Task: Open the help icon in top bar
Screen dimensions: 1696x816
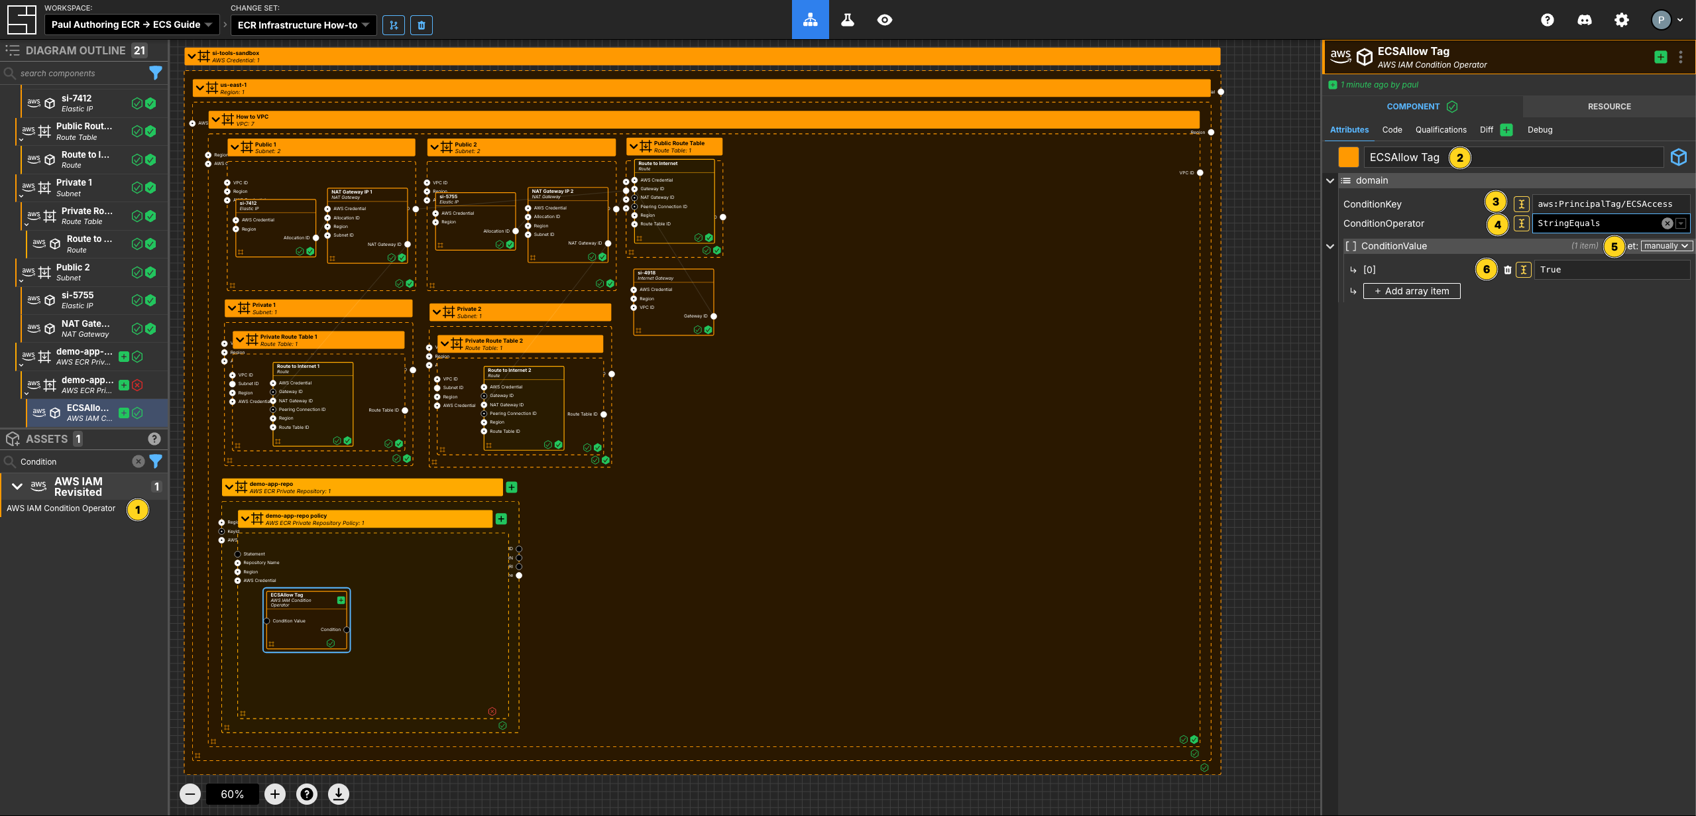Action: click(1547, 20)
